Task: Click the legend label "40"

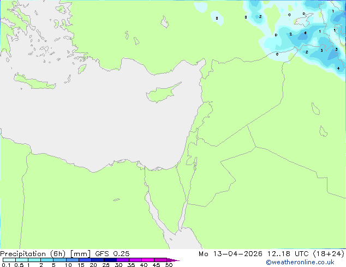Action: click(144, 265)
